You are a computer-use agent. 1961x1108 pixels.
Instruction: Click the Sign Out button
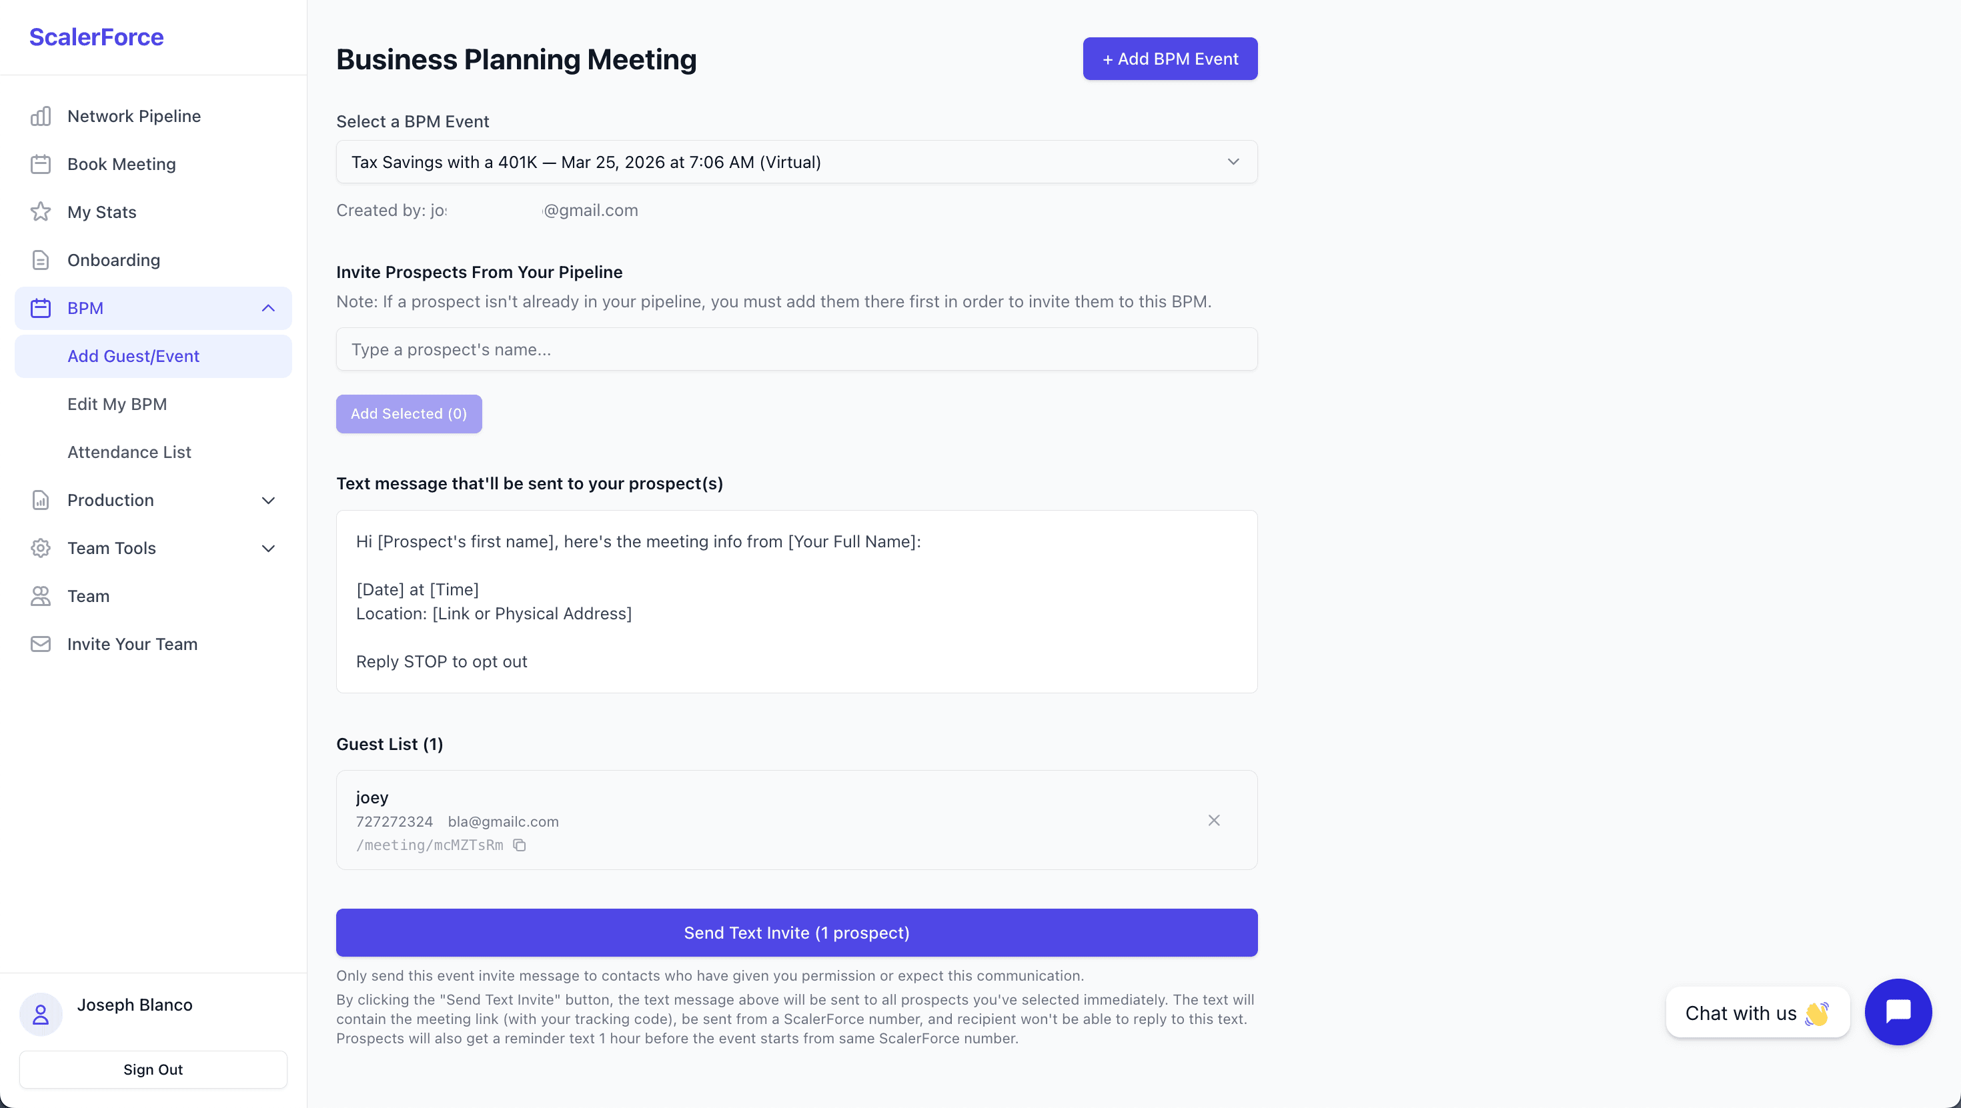pyautogui.click(x=152, y=1069)
